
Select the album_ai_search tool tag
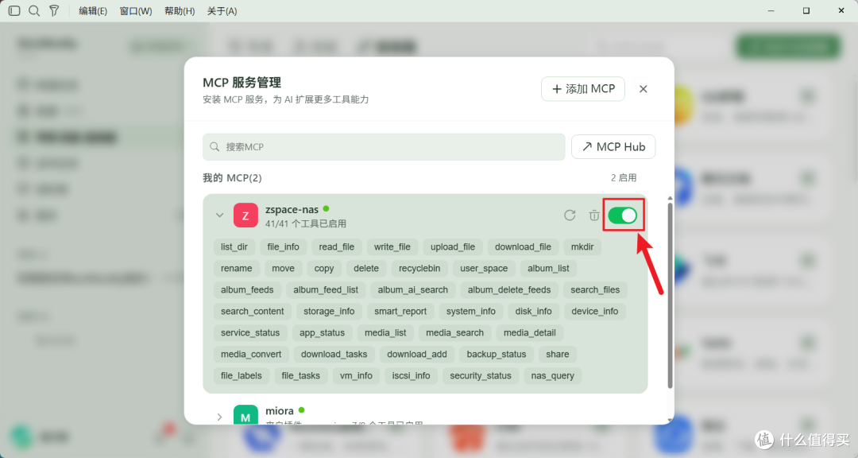click(x=412, y=289)
